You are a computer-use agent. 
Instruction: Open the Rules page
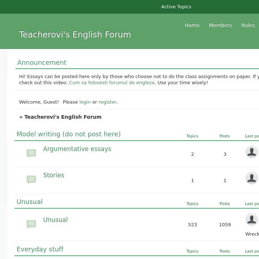[x=248, y=25]
